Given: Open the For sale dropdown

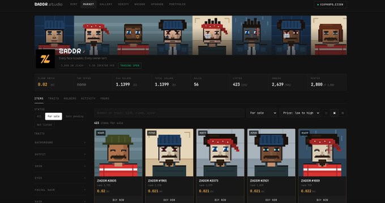Looking at the screenshot, I should tap(262, 113).
